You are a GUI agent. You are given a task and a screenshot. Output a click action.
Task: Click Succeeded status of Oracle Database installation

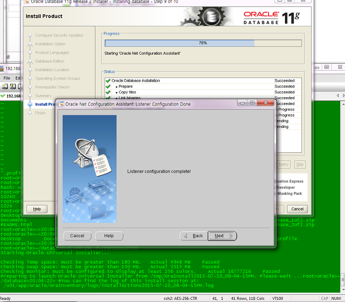[284, 81]
